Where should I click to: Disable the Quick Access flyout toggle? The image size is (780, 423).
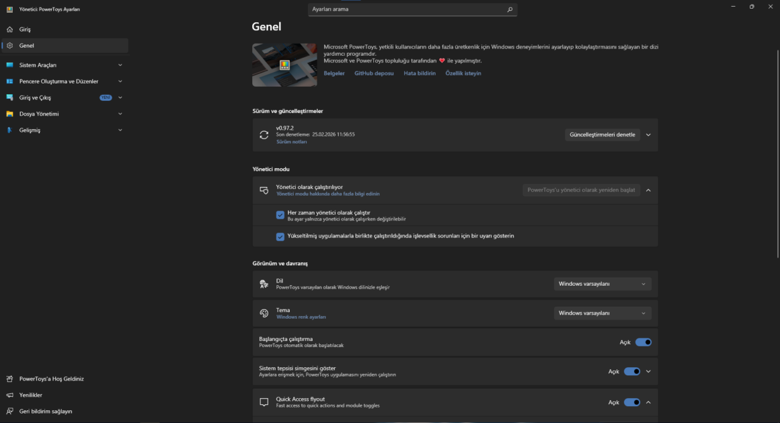point(631,402)
